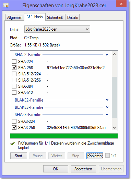
Task: Click the BLAKE2-Familie group heading
Action: [x=29, y=100]
